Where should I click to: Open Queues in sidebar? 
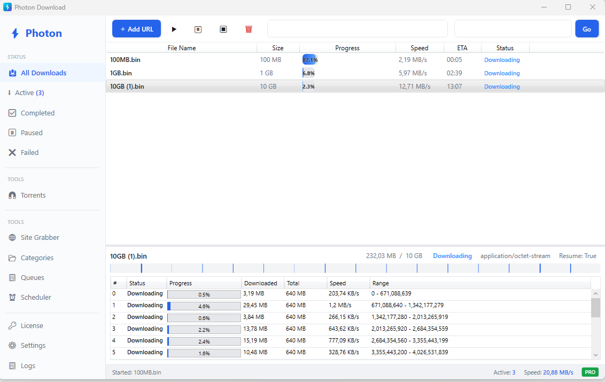pos(52,277)
